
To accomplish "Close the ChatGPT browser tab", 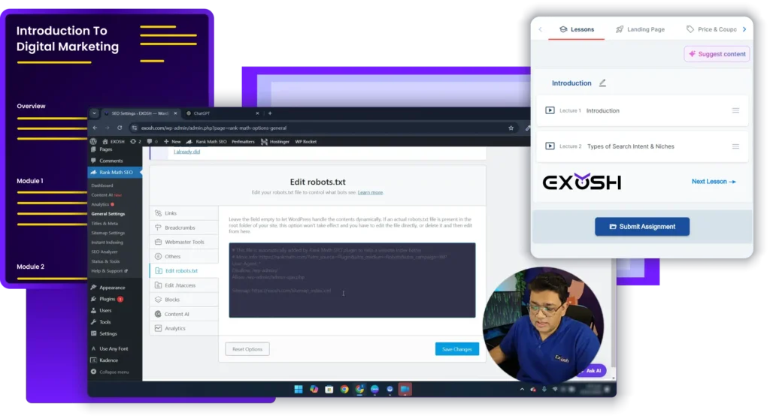I will [x=257, y=113].
